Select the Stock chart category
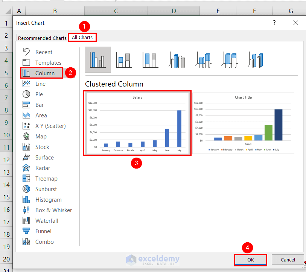 [47, 147]
